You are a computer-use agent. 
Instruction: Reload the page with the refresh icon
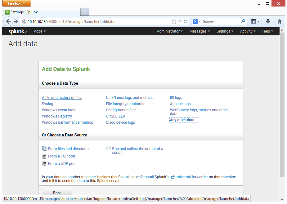point(186,21)
